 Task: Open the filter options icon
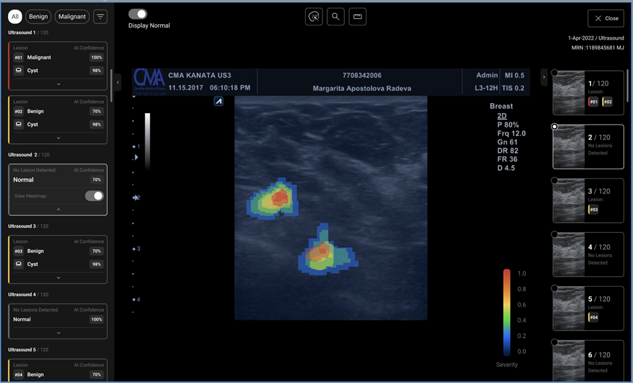tap(100, 17)
